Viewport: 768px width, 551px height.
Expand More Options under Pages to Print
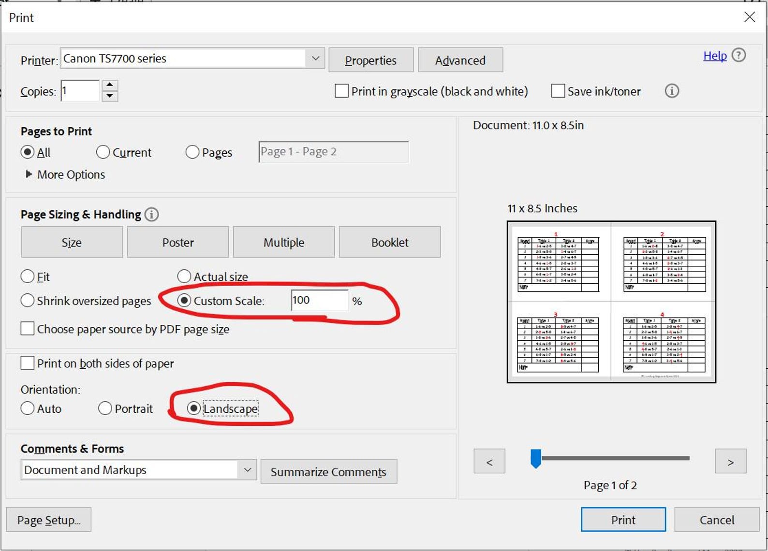pyautogui.click(x=65, y=174)
